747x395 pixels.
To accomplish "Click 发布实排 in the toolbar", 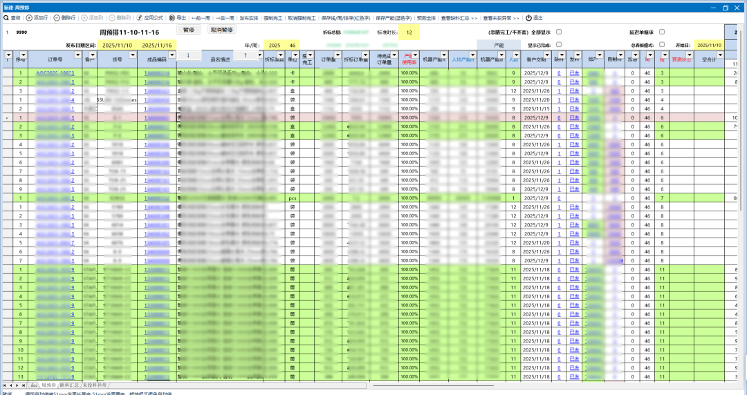I will 249,18.
